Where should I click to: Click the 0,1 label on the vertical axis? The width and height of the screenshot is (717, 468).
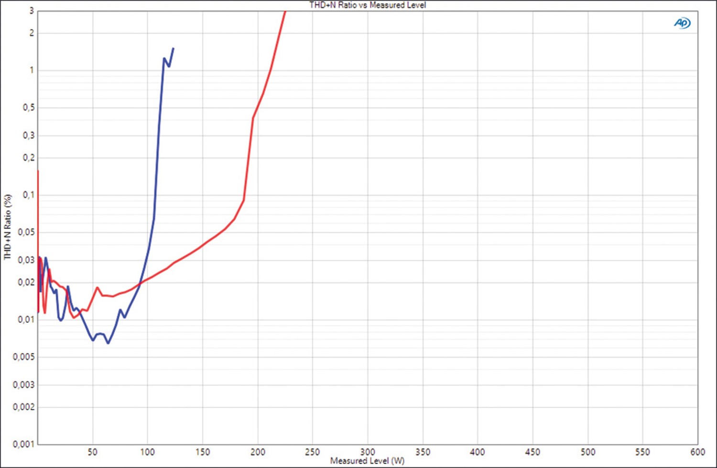(29, 195)
